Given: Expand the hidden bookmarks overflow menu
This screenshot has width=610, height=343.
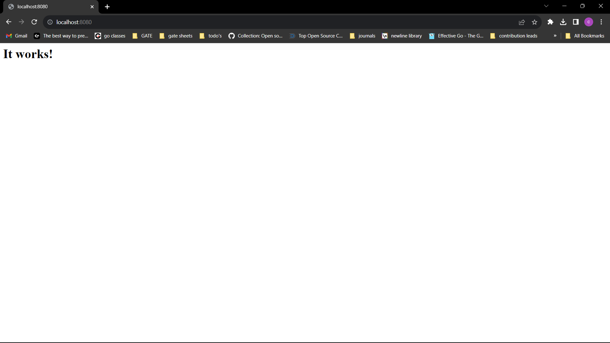Looking at the screenshot, I should pos(555,36).
